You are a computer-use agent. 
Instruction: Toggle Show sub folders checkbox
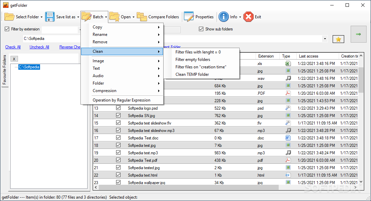(x=201, y=29)
